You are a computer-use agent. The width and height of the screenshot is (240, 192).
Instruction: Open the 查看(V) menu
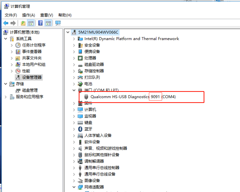pos(46,15)
